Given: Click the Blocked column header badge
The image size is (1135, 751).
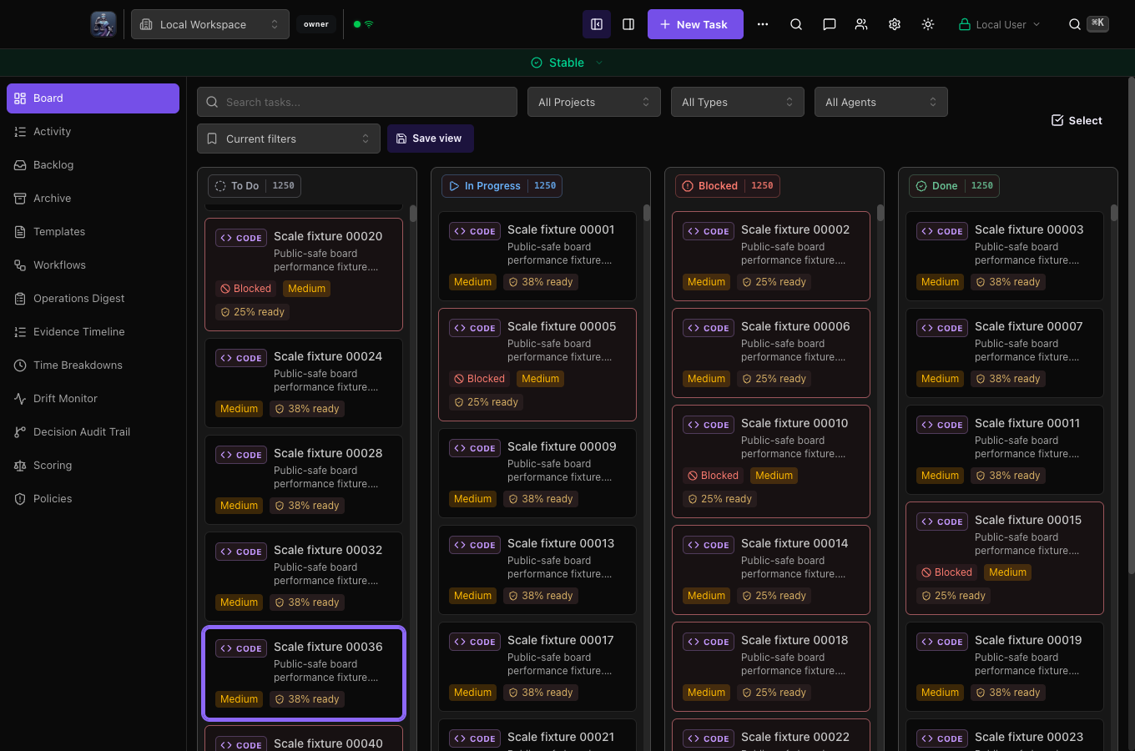Looking at the screenshot, I should (728, 186).
